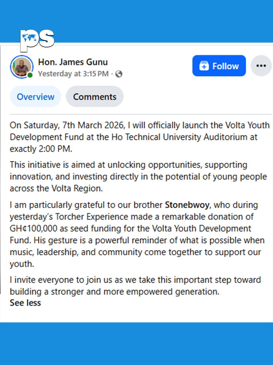Switch to the Overview tab
Screen dimensions: 273x365
click(x=35, y=97)
